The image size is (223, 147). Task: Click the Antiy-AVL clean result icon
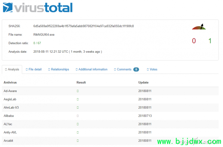(x=78, y=132)
